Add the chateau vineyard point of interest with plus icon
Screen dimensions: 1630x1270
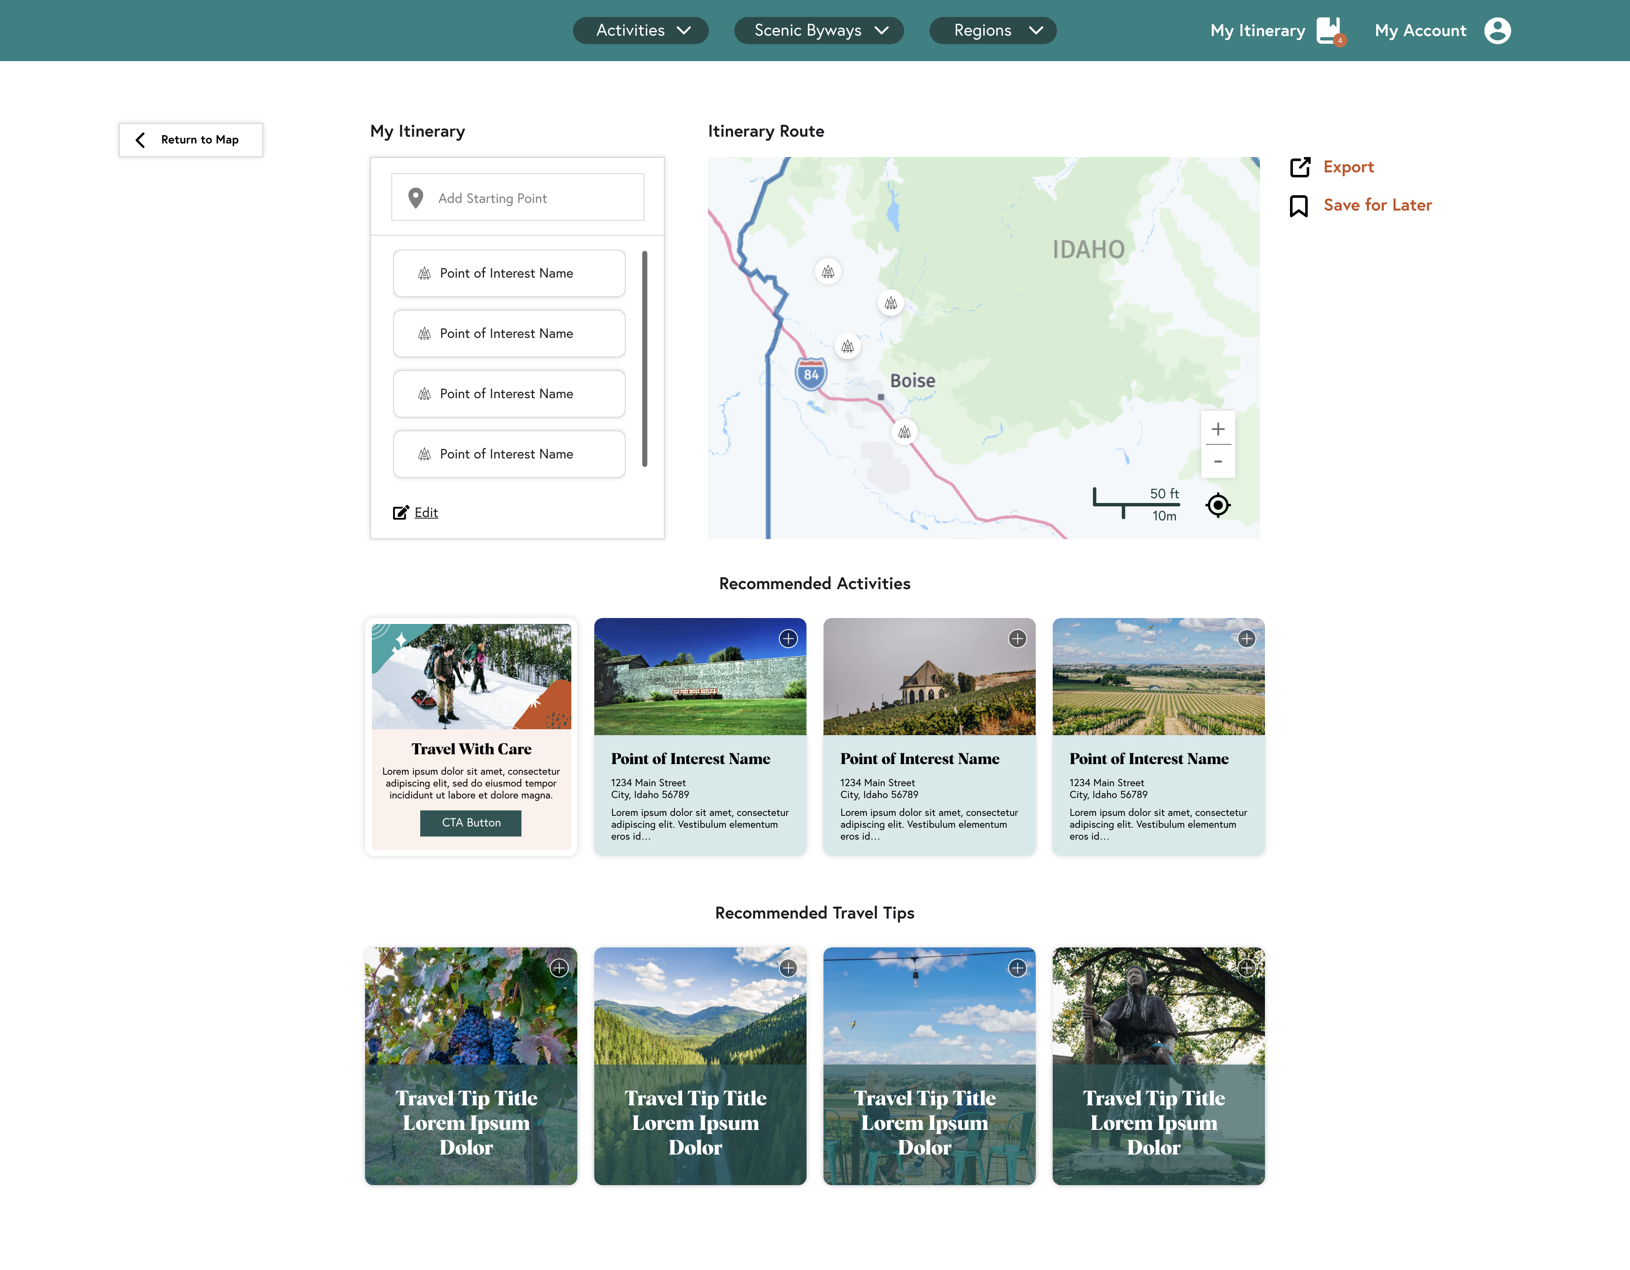tap(1017, 639)
